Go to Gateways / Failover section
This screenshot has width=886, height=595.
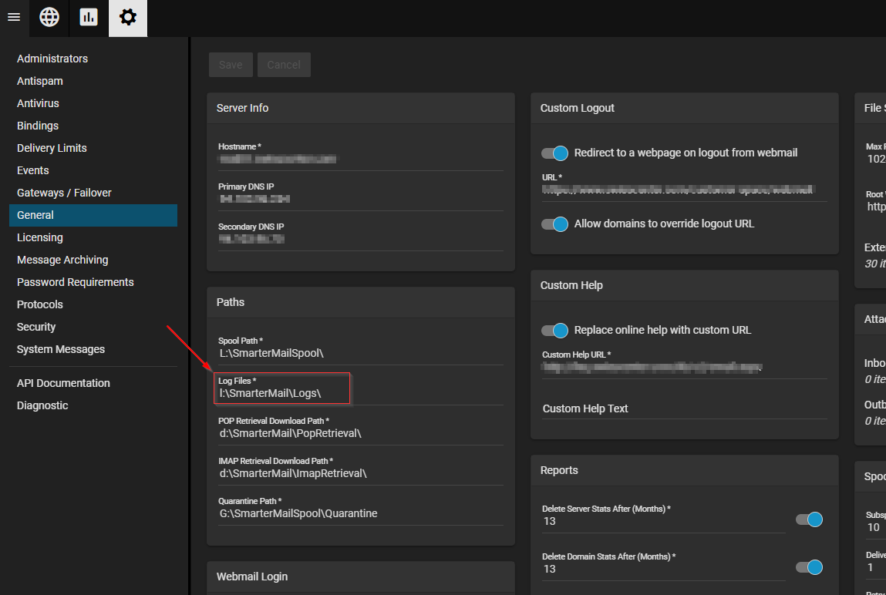pyautogui.click(x=64, y=193)
